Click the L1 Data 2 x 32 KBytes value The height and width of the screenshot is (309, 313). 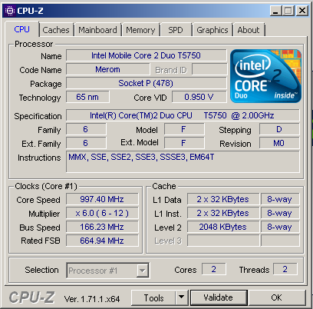click(x=223, y=199)
